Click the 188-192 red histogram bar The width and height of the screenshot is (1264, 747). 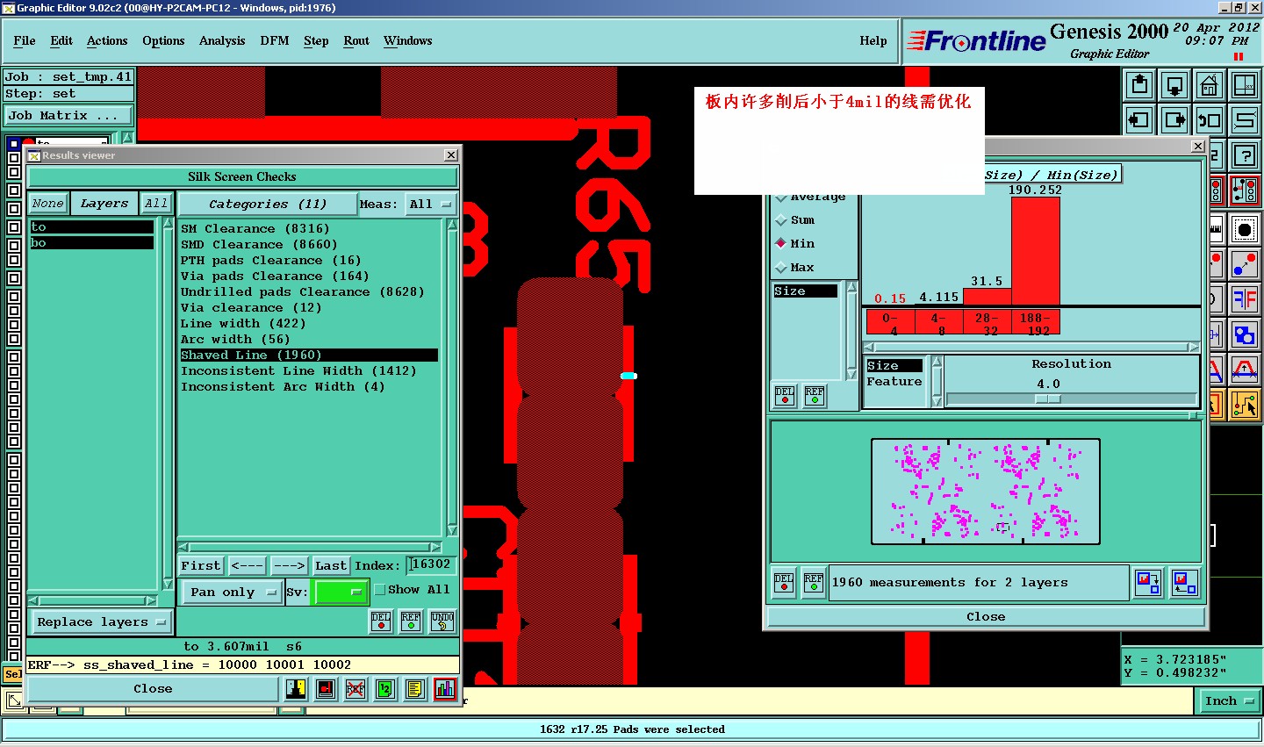point(1036,251)
